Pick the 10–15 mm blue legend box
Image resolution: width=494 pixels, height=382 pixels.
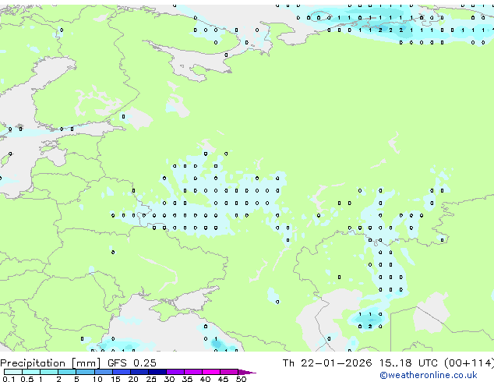(104, 372)
